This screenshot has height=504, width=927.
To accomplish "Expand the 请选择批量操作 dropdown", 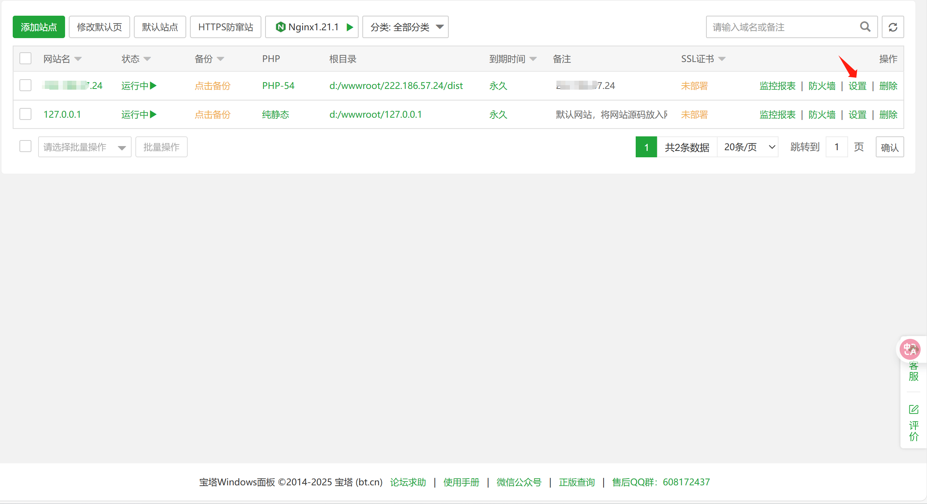I will 85,147.
